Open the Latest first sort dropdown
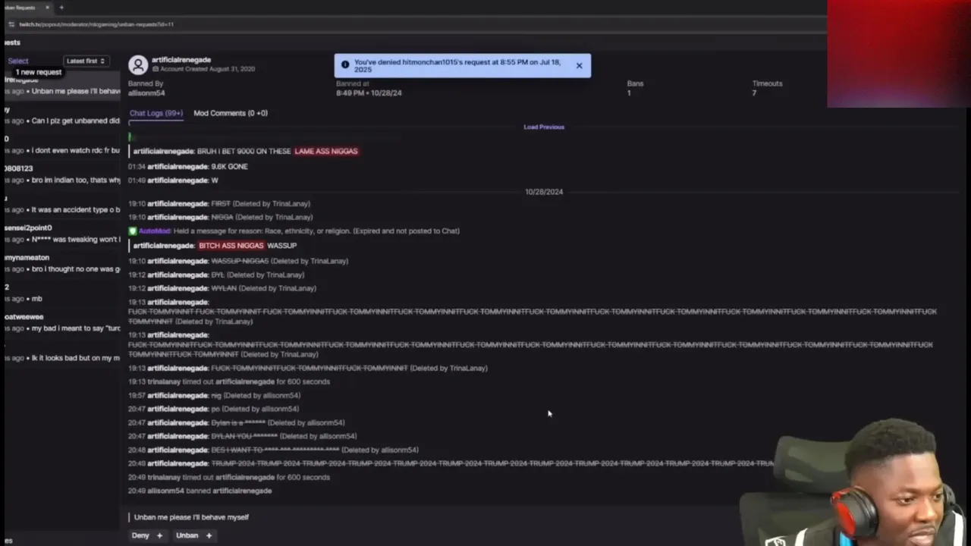Image resolution: width=971 pixels, height=546 pixels. click(x=85, y=61)
